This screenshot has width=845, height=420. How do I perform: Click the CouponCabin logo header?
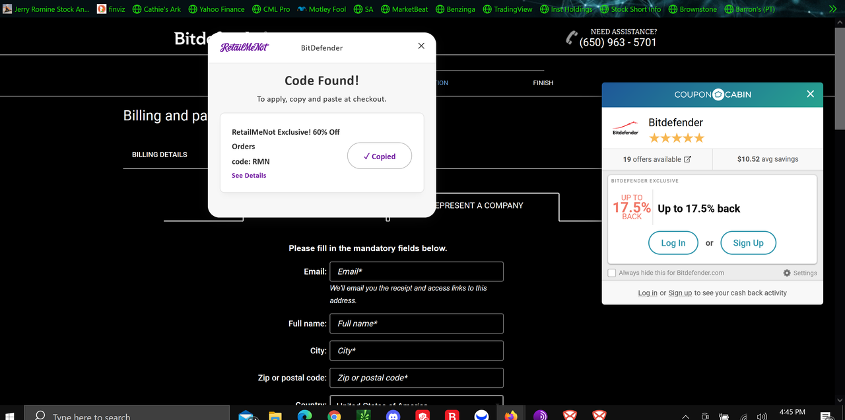click(x=712, y=94)
